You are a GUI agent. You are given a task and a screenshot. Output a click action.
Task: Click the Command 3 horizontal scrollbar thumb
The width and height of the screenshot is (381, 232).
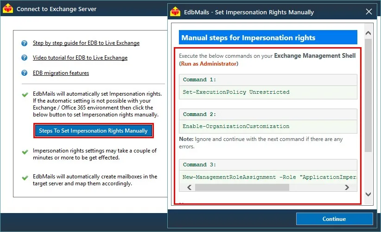coord(242,188)
